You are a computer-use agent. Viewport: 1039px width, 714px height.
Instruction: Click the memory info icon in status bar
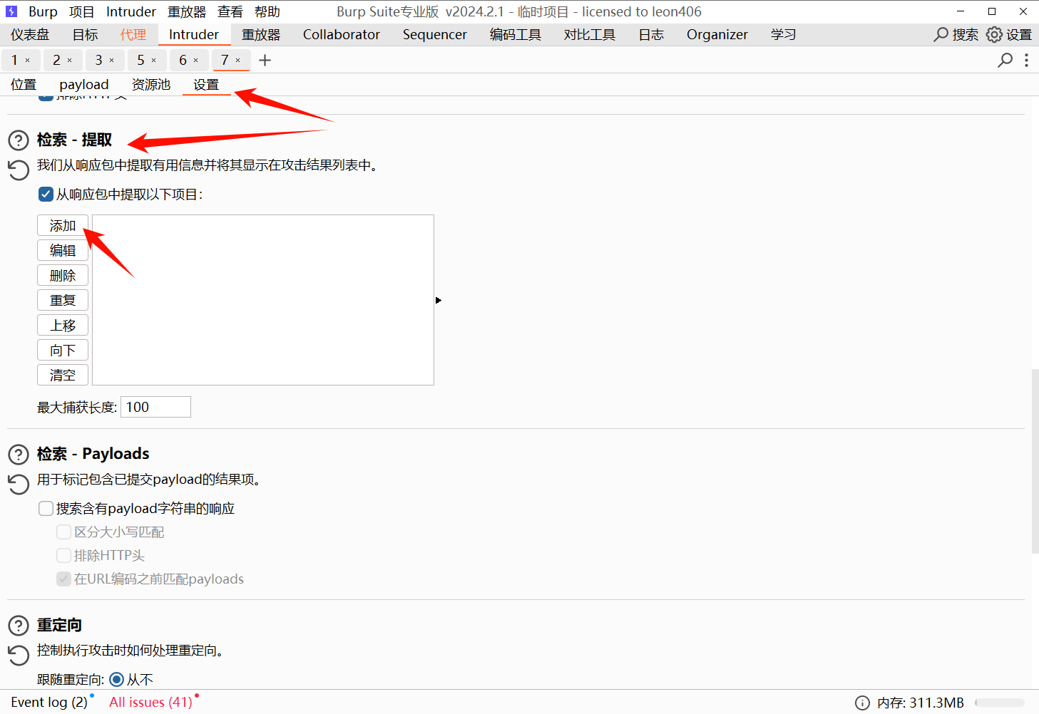pos(862,703)
